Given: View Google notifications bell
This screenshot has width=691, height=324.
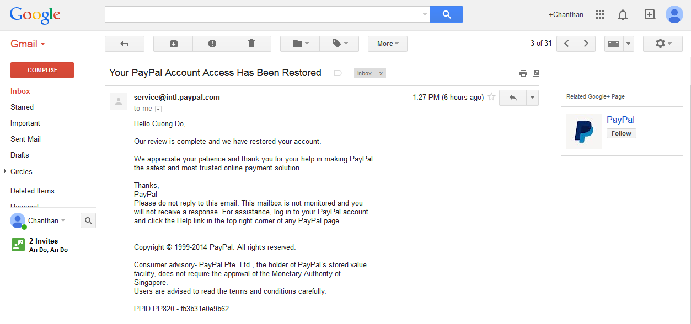Looking at the screenshot, I should tap(623, 15).
